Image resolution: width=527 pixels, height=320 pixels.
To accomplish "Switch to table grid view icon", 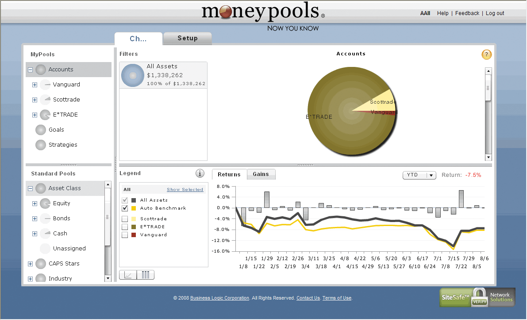I will [146, 275].
